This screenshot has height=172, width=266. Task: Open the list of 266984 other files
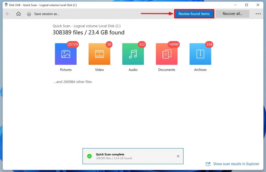pyautogui.click(x=73, y=82)
